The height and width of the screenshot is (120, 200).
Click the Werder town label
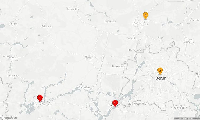97,112
